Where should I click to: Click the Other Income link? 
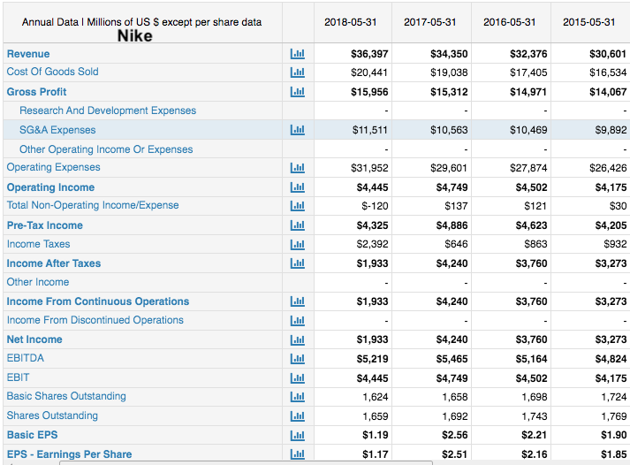pos(38,282)
